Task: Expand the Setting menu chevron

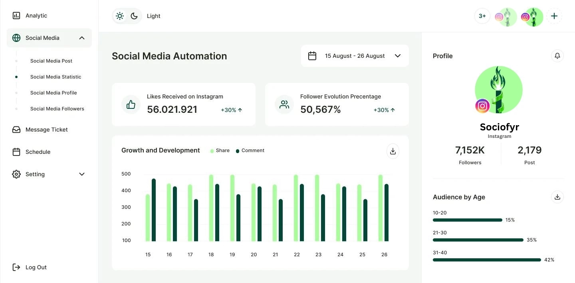Action: (x=82, y=174)
